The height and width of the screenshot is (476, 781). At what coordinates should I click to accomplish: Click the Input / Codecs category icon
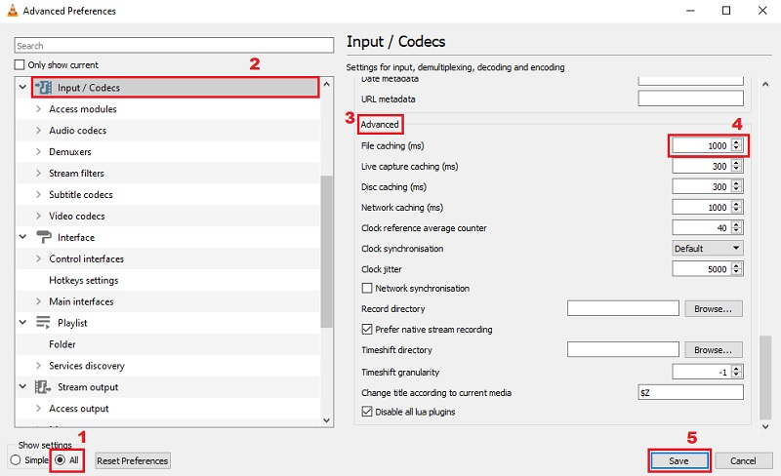(43, 88)
